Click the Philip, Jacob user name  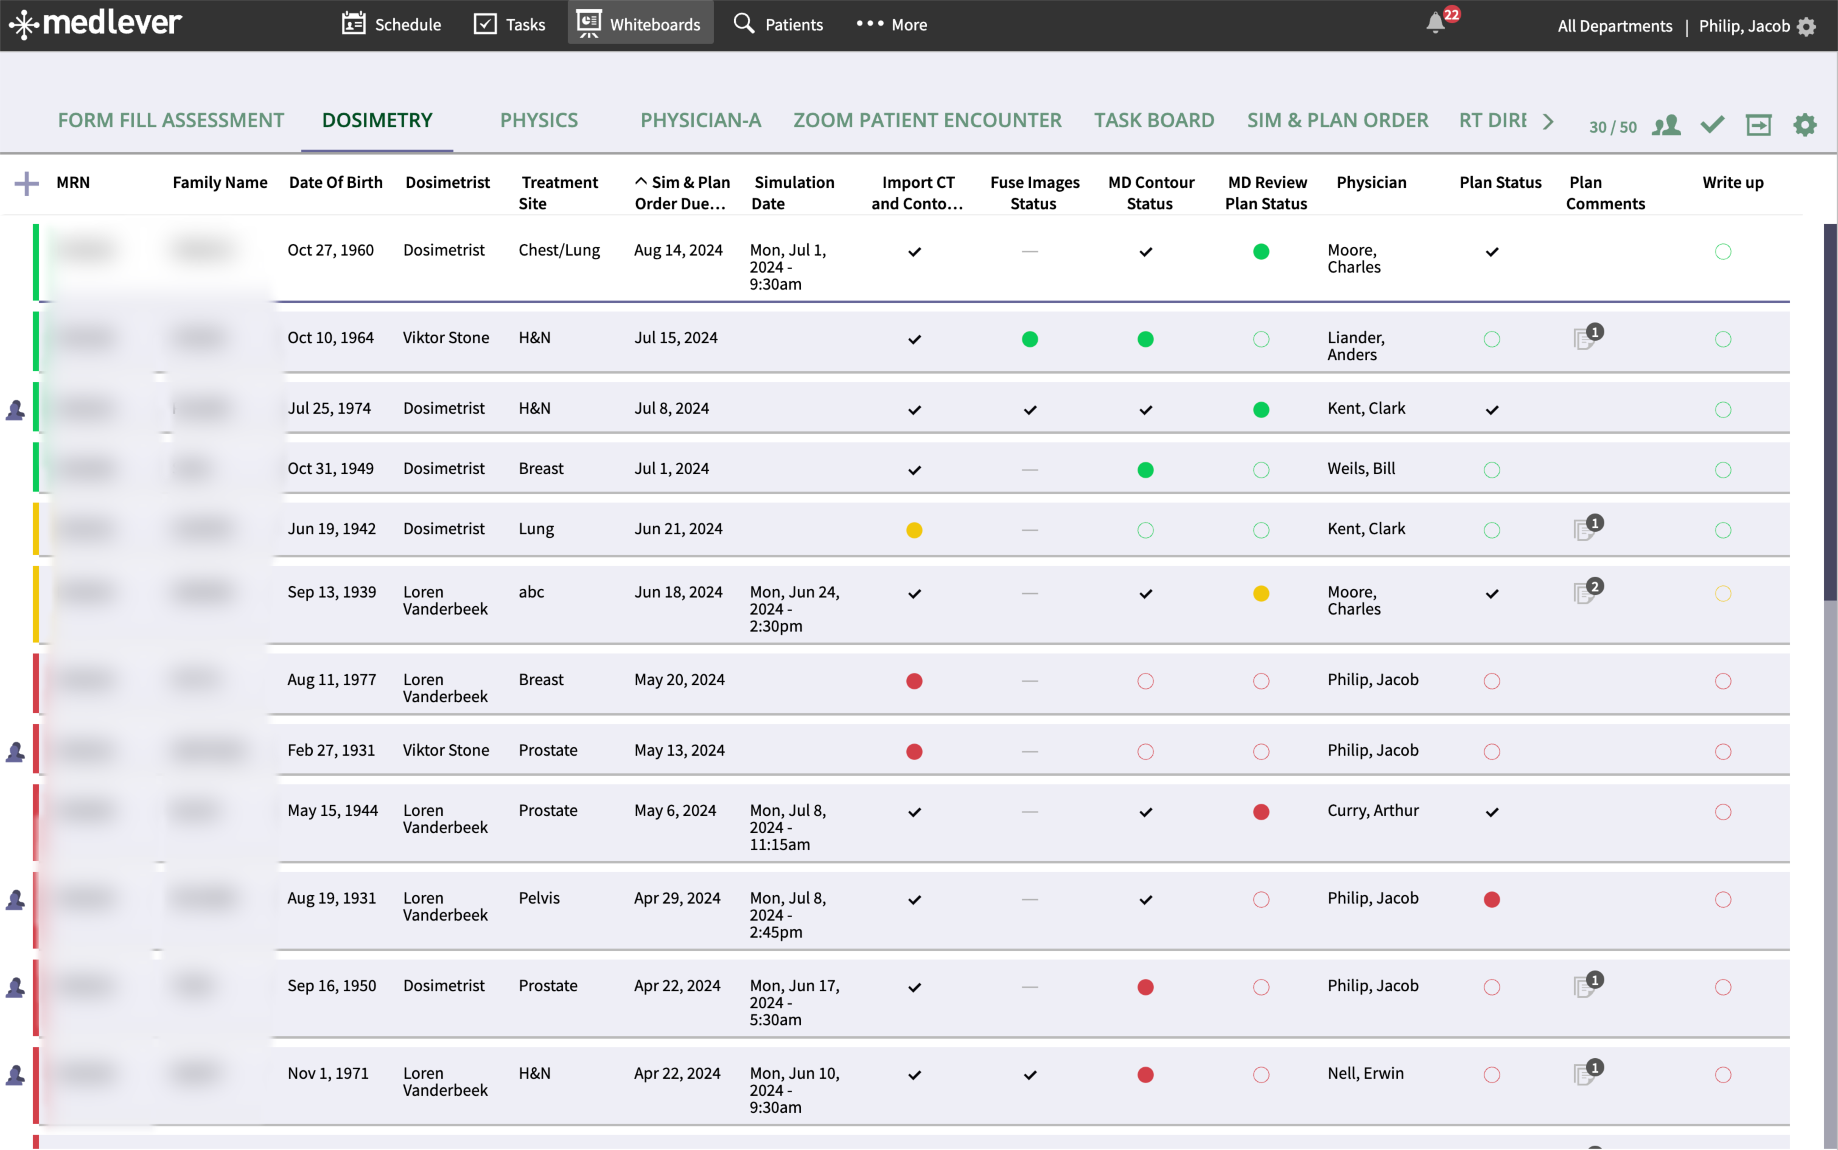pos(1744,26)
